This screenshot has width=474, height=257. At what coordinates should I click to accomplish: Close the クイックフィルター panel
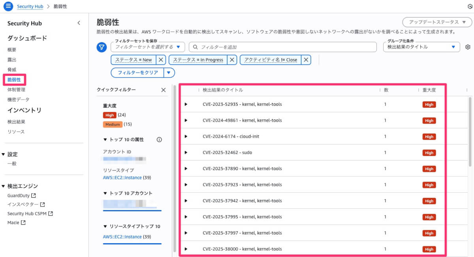click(x=164, y=90)
